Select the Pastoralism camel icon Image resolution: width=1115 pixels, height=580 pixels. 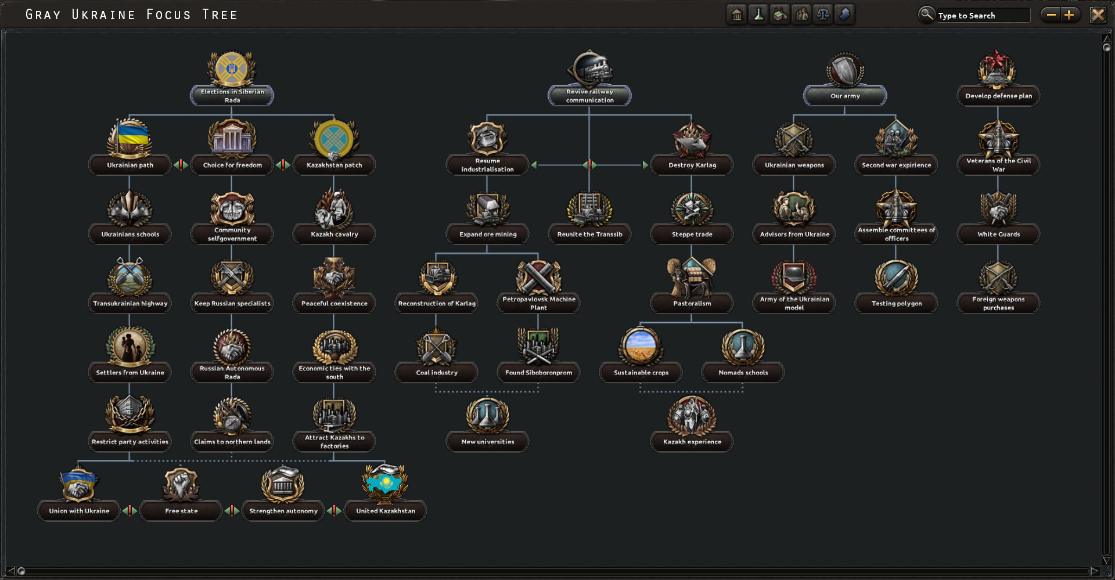coord(692,278)
